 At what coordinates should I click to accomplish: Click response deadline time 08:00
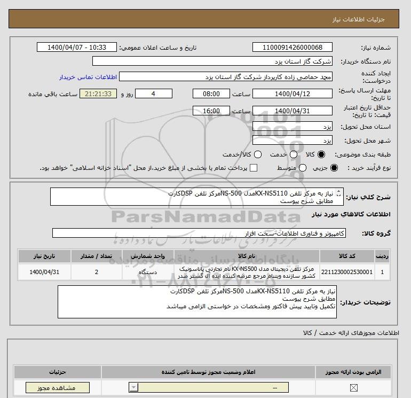[211, 93]
